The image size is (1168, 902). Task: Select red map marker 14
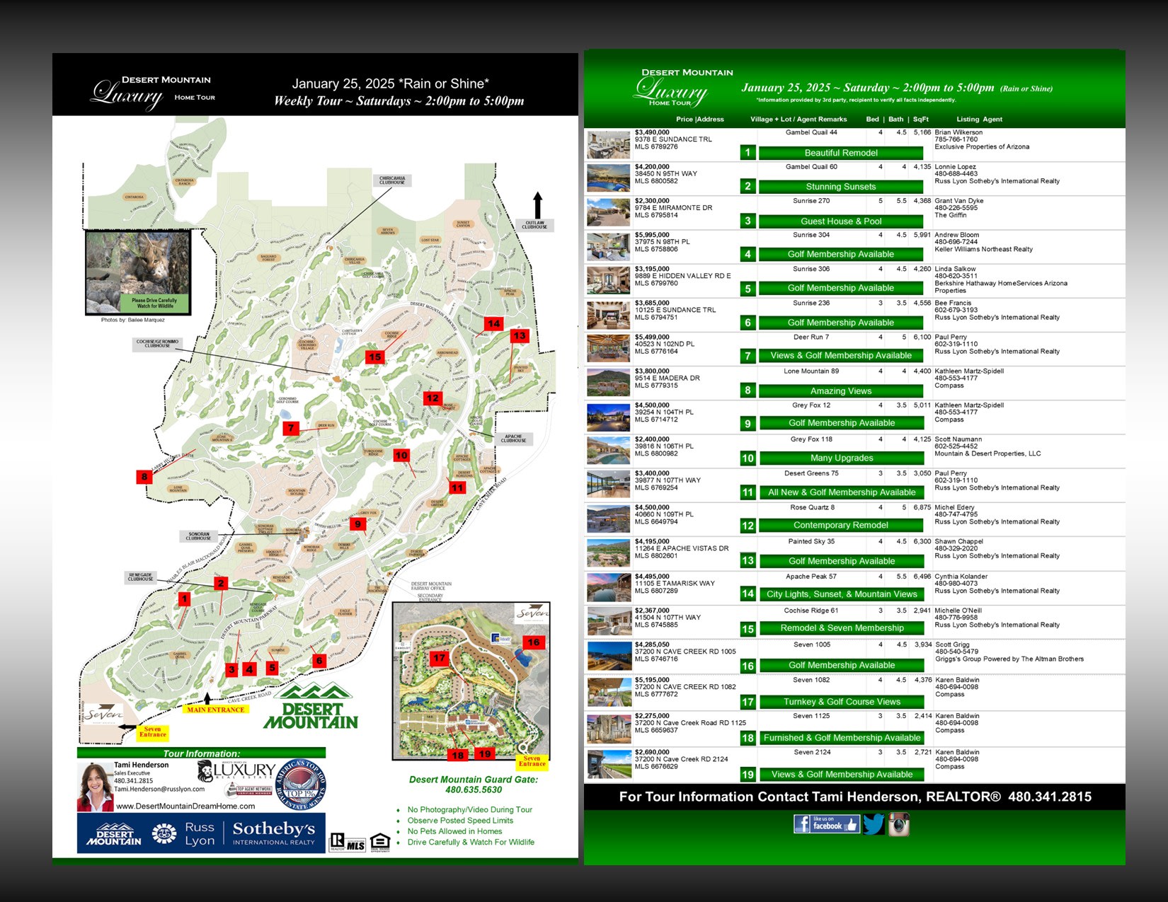(493, 323)
